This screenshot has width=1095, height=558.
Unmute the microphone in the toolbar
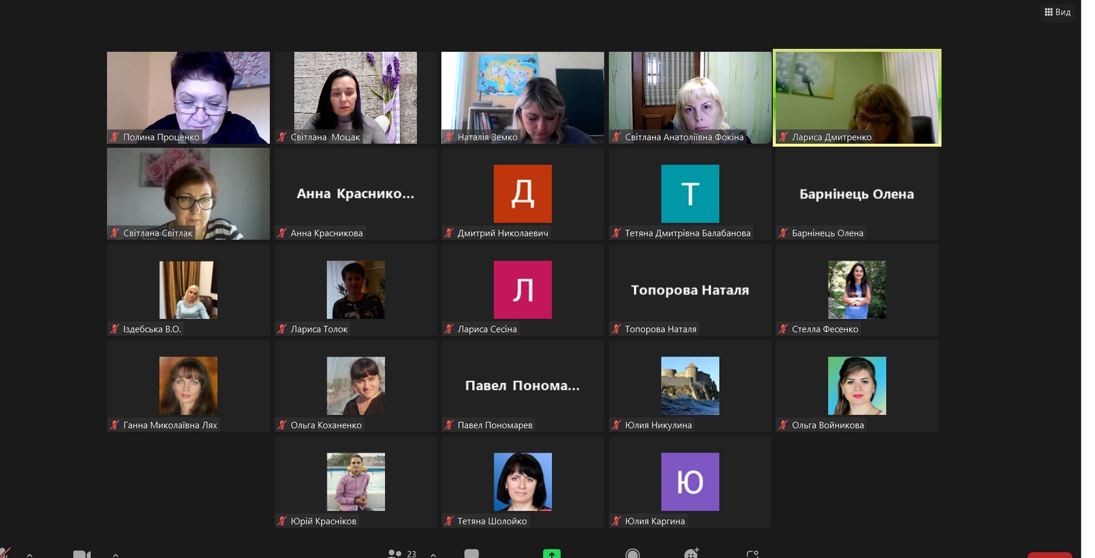coord(5,553)
